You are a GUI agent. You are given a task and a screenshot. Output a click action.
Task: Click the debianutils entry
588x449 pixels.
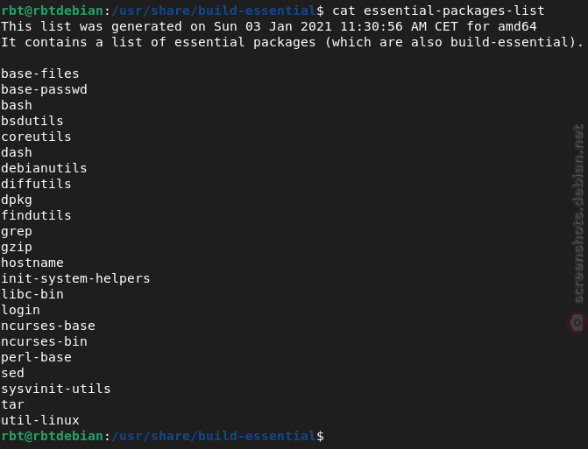point(44,168)
